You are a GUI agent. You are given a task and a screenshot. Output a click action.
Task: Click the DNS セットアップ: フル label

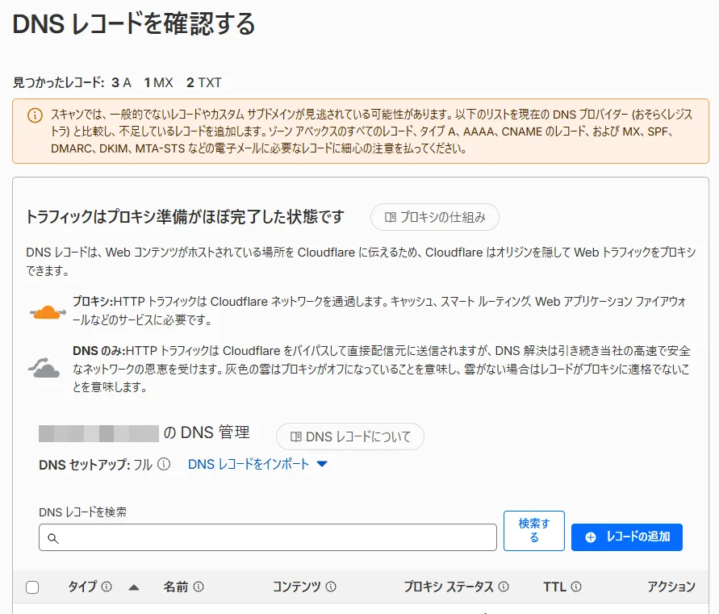95,465
